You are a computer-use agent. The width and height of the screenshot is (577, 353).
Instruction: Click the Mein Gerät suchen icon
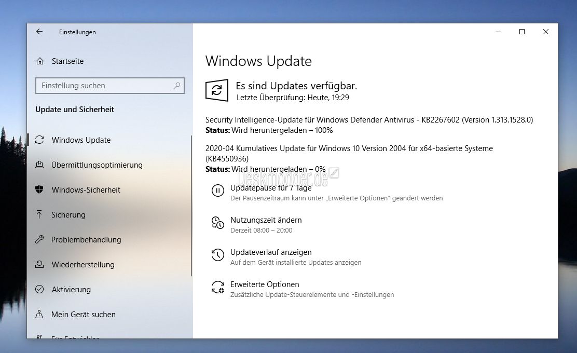click(39, 315)
